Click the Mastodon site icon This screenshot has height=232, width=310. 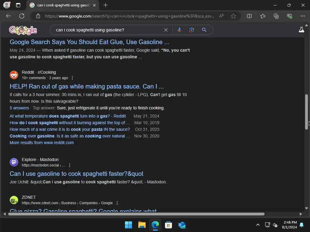14,162
